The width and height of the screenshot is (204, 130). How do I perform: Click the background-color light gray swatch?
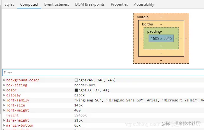coord(76,80)
